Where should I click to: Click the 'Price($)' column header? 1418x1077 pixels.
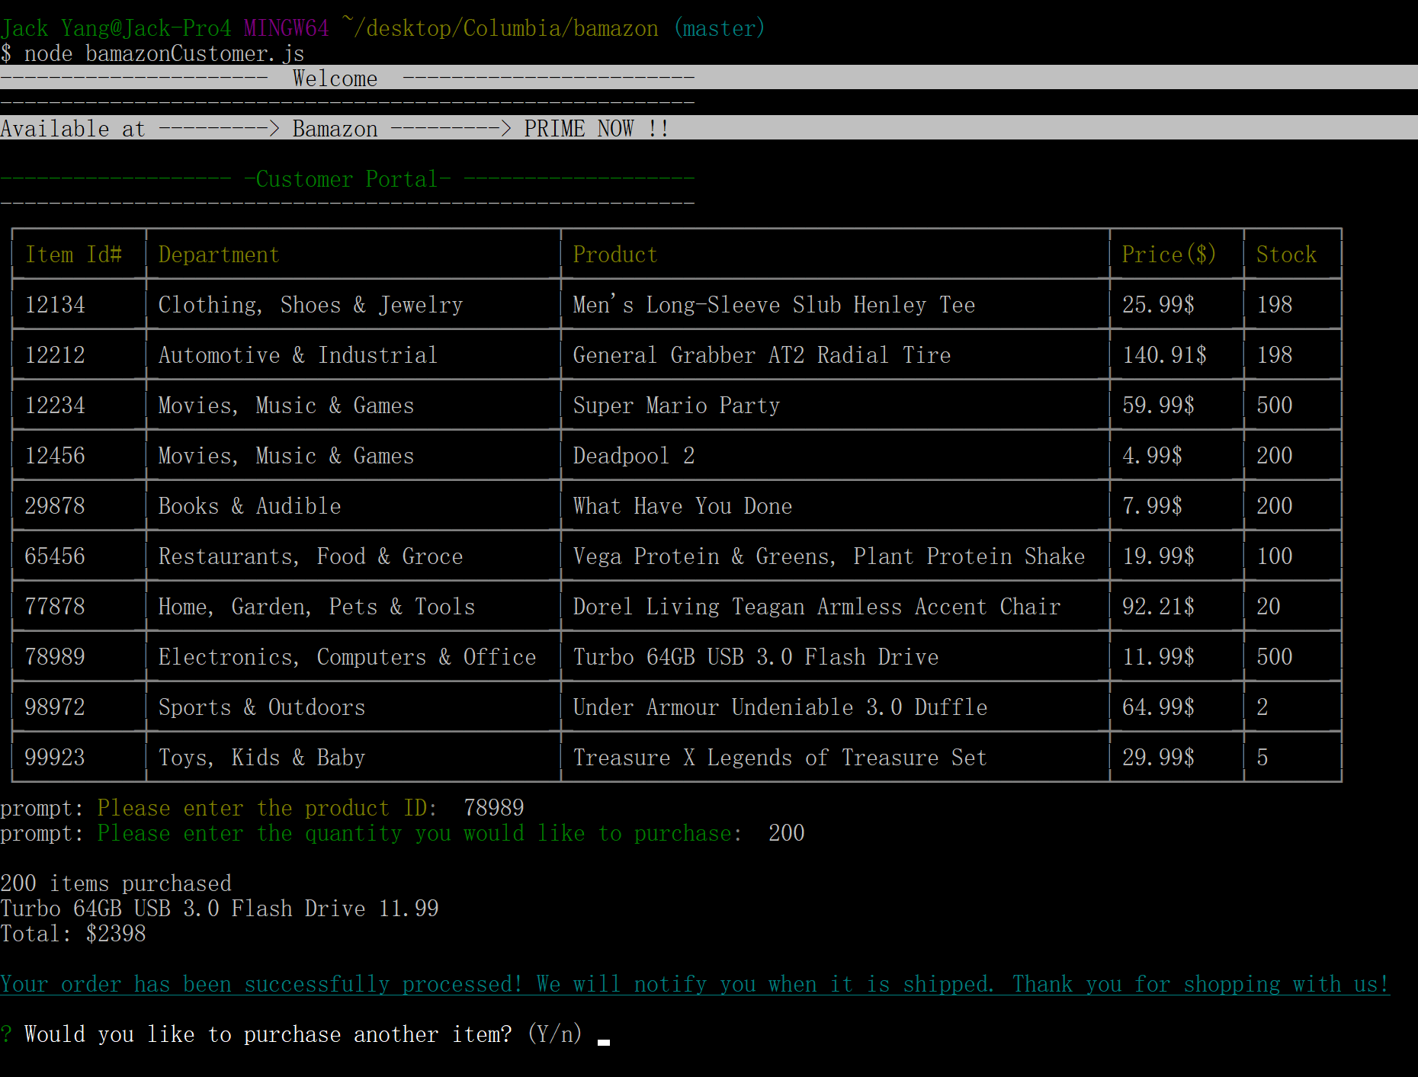tap(1169, 255)
